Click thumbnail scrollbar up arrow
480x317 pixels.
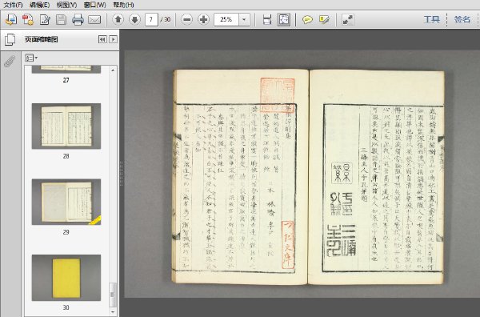(x=113, y=70)
